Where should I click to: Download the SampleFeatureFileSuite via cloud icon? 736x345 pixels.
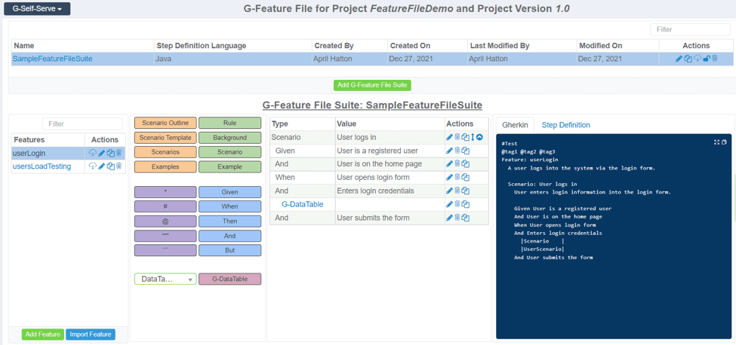[x=698, y=59]
